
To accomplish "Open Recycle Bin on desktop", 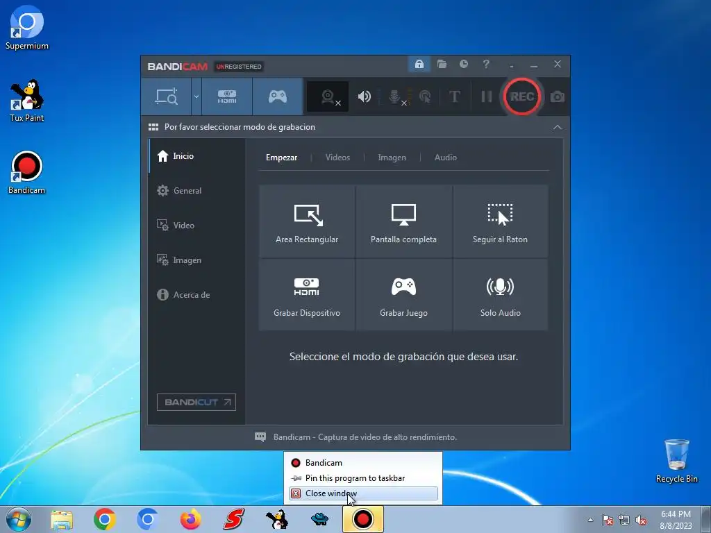I will tap(676, 461).
